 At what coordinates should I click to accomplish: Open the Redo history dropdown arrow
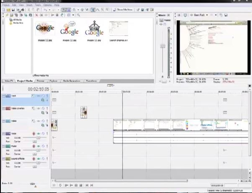58,10
